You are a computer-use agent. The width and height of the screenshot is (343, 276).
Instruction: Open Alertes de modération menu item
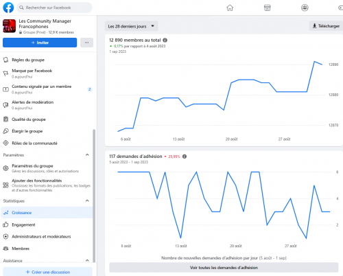click(x=47, y=105)
